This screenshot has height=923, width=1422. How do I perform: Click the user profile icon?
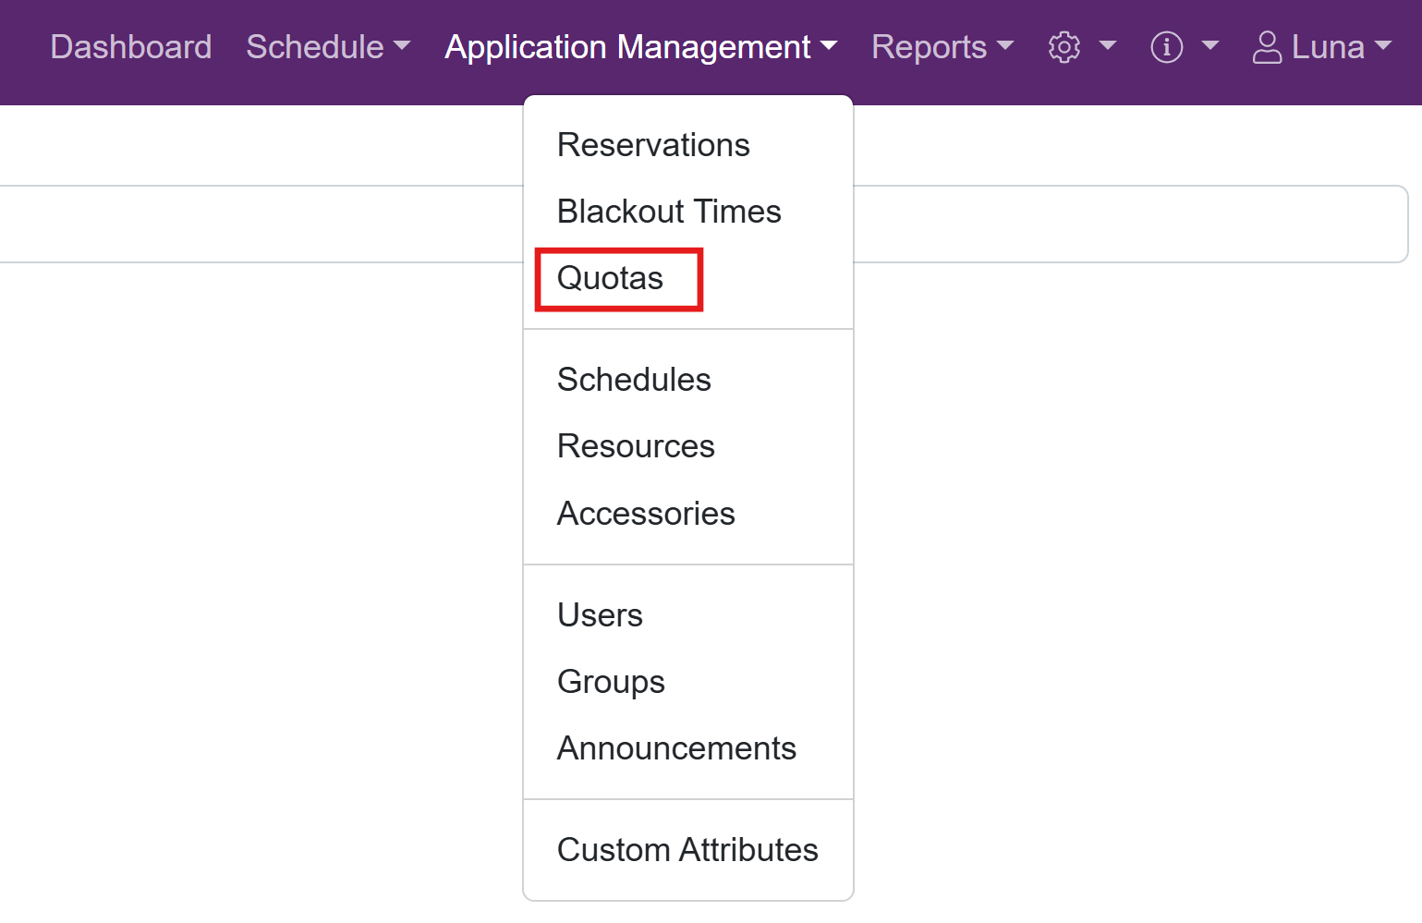(x=1266, y=47)
